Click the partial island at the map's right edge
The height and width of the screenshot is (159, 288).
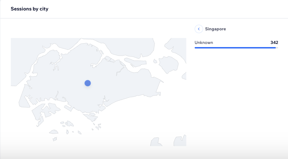coord(184,76)
